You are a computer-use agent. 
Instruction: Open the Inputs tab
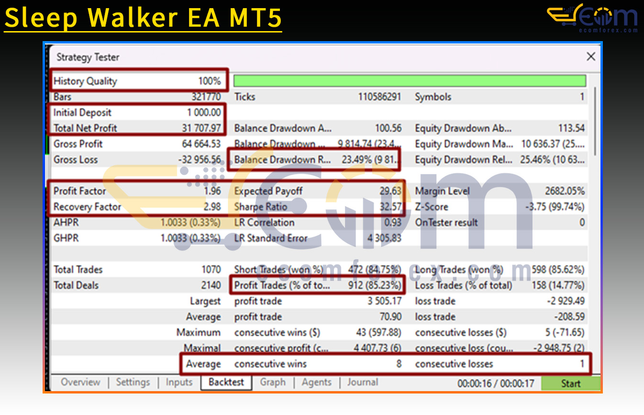(179, 382)
